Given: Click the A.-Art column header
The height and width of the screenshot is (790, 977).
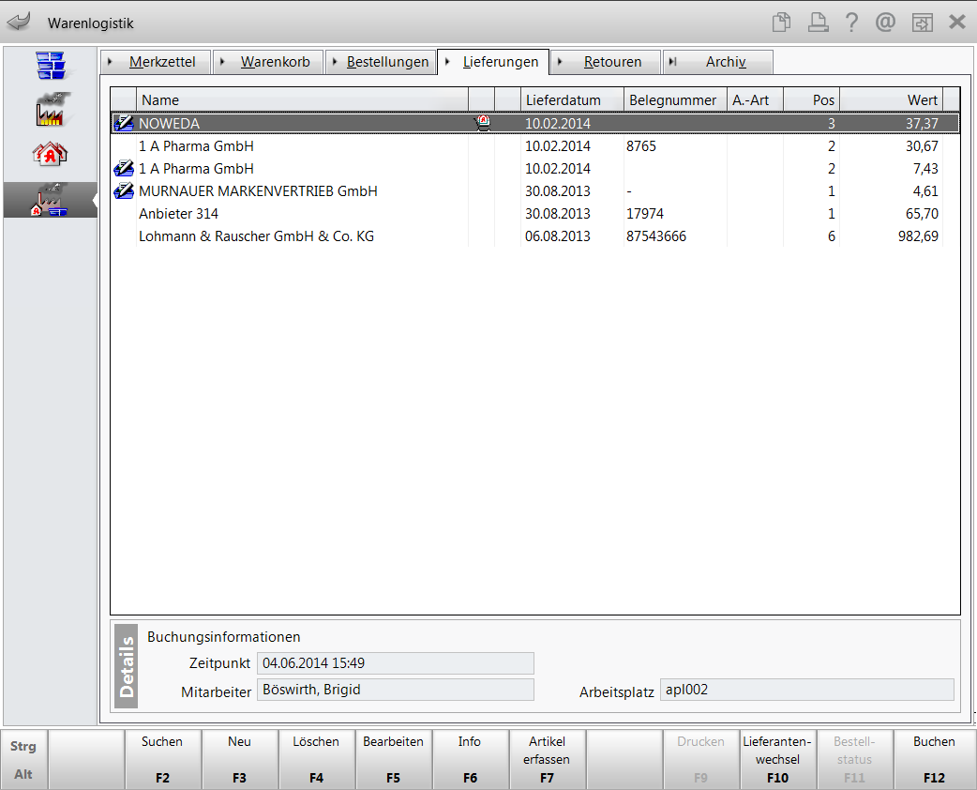Looking at the screenshot, I should pos(755,99).
